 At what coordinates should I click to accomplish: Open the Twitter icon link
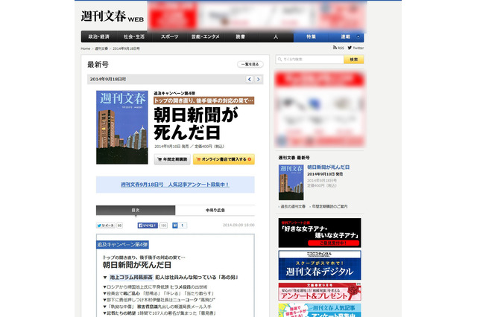point(356,48)
